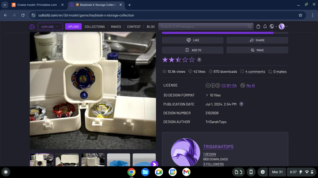Click the forward navigation arrow
This screenshot has width=318, height=178.
(x=14, y=15)
